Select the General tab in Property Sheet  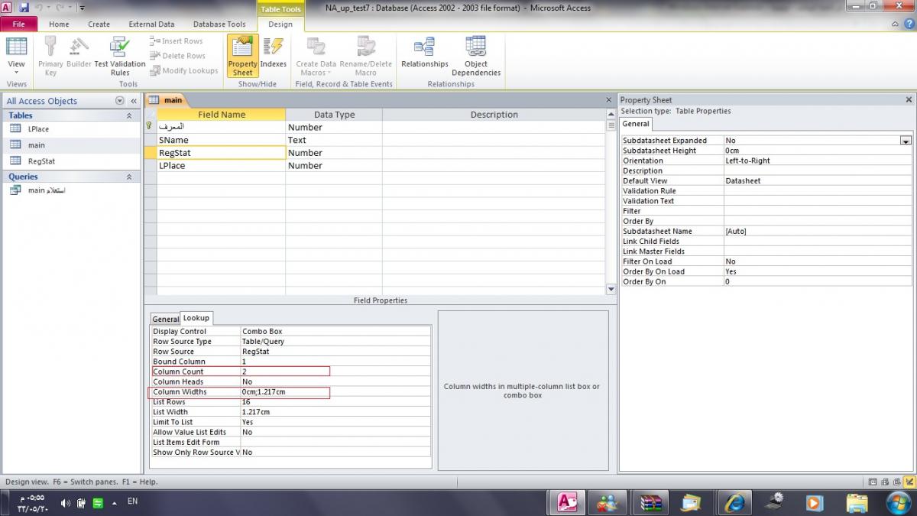635,123
